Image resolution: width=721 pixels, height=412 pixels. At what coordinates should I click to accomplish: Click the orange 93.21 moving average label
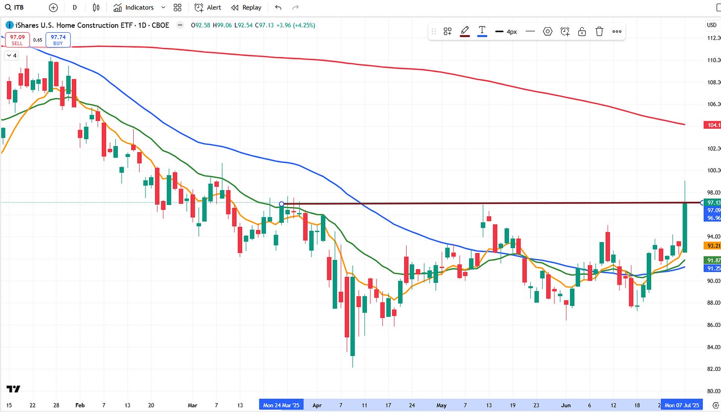712,245
